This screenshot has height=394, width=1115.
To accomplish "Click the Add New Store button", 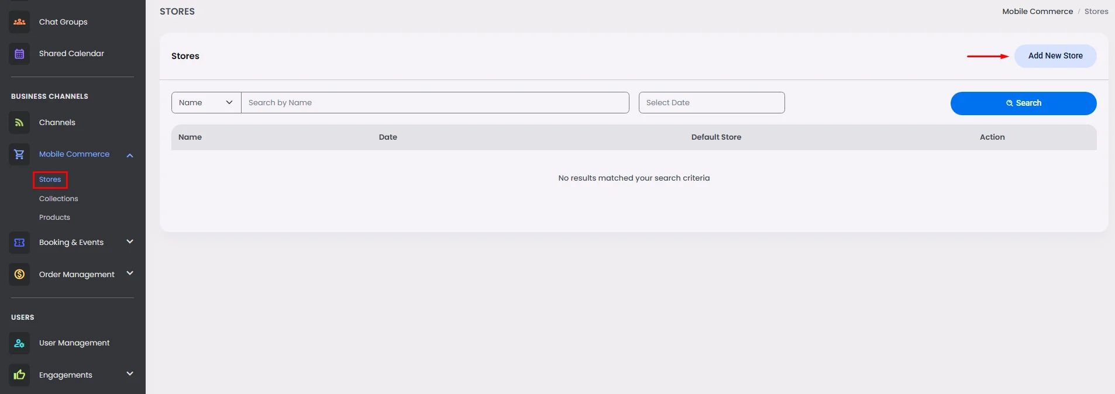I will (x=1055, y=56).
